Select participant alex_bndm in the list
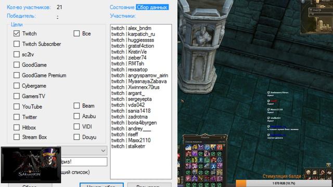 tap(131, 28)
